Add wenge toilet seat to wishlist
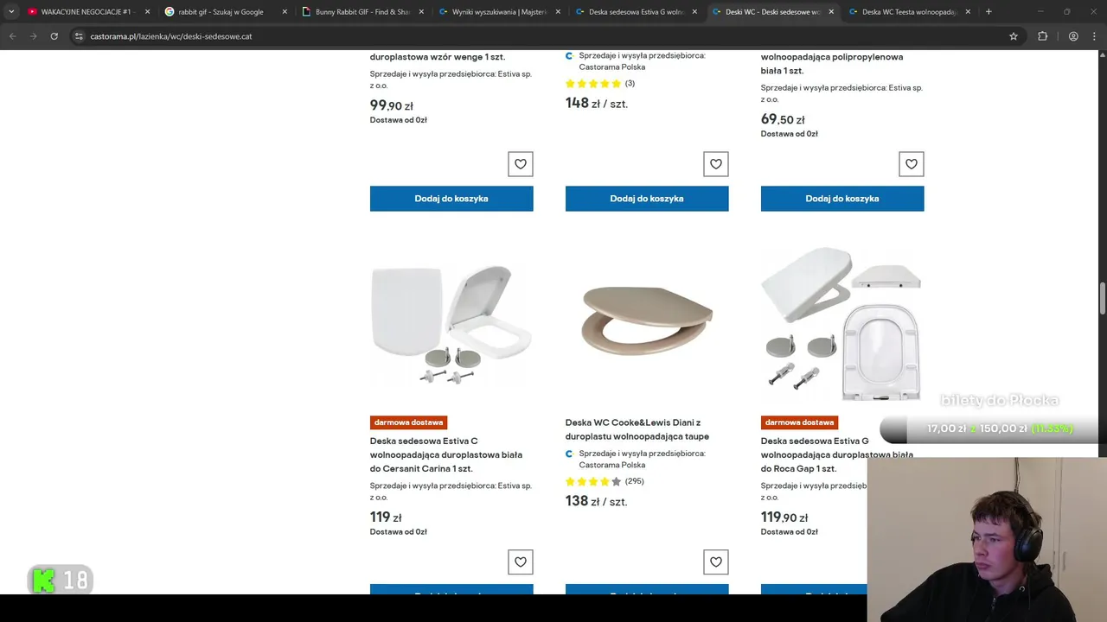 [x=520, y=164]
